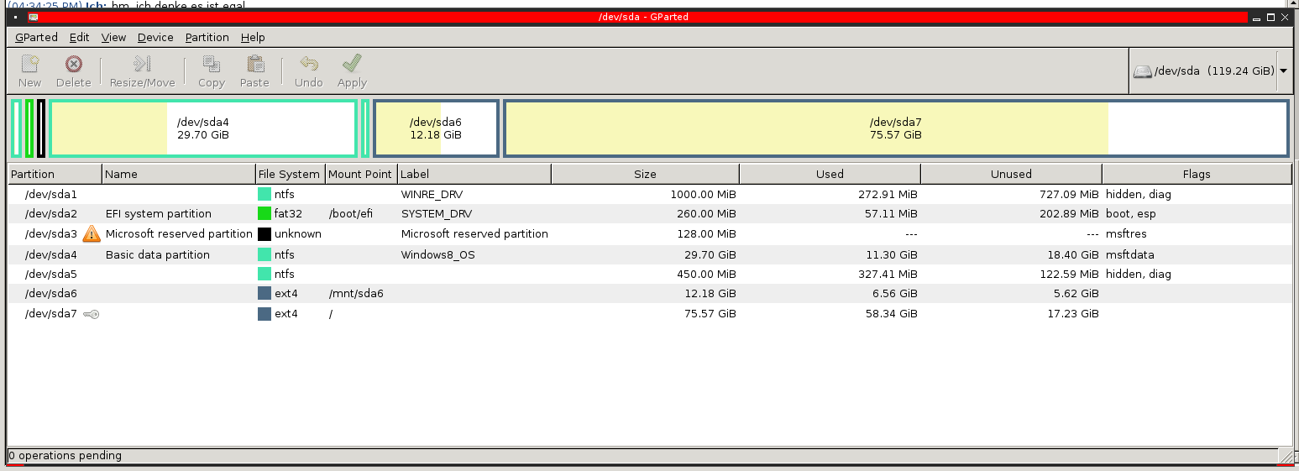Screen dimensions: 1299x471
Task: Click the SYSTEM_DRV label cell
Action: pyautogui.click(x=437, y=214)
